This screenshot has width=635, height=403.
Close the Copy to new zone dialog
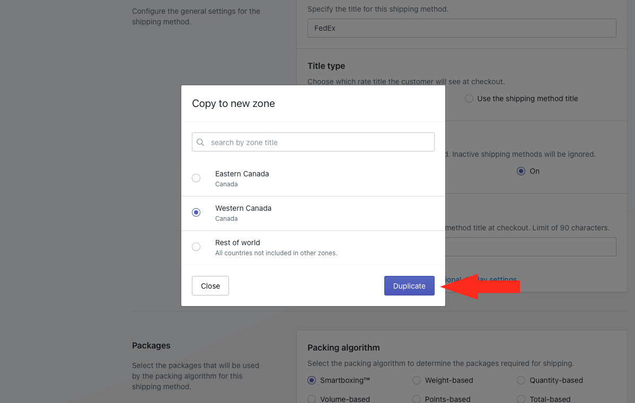(210, 286)
